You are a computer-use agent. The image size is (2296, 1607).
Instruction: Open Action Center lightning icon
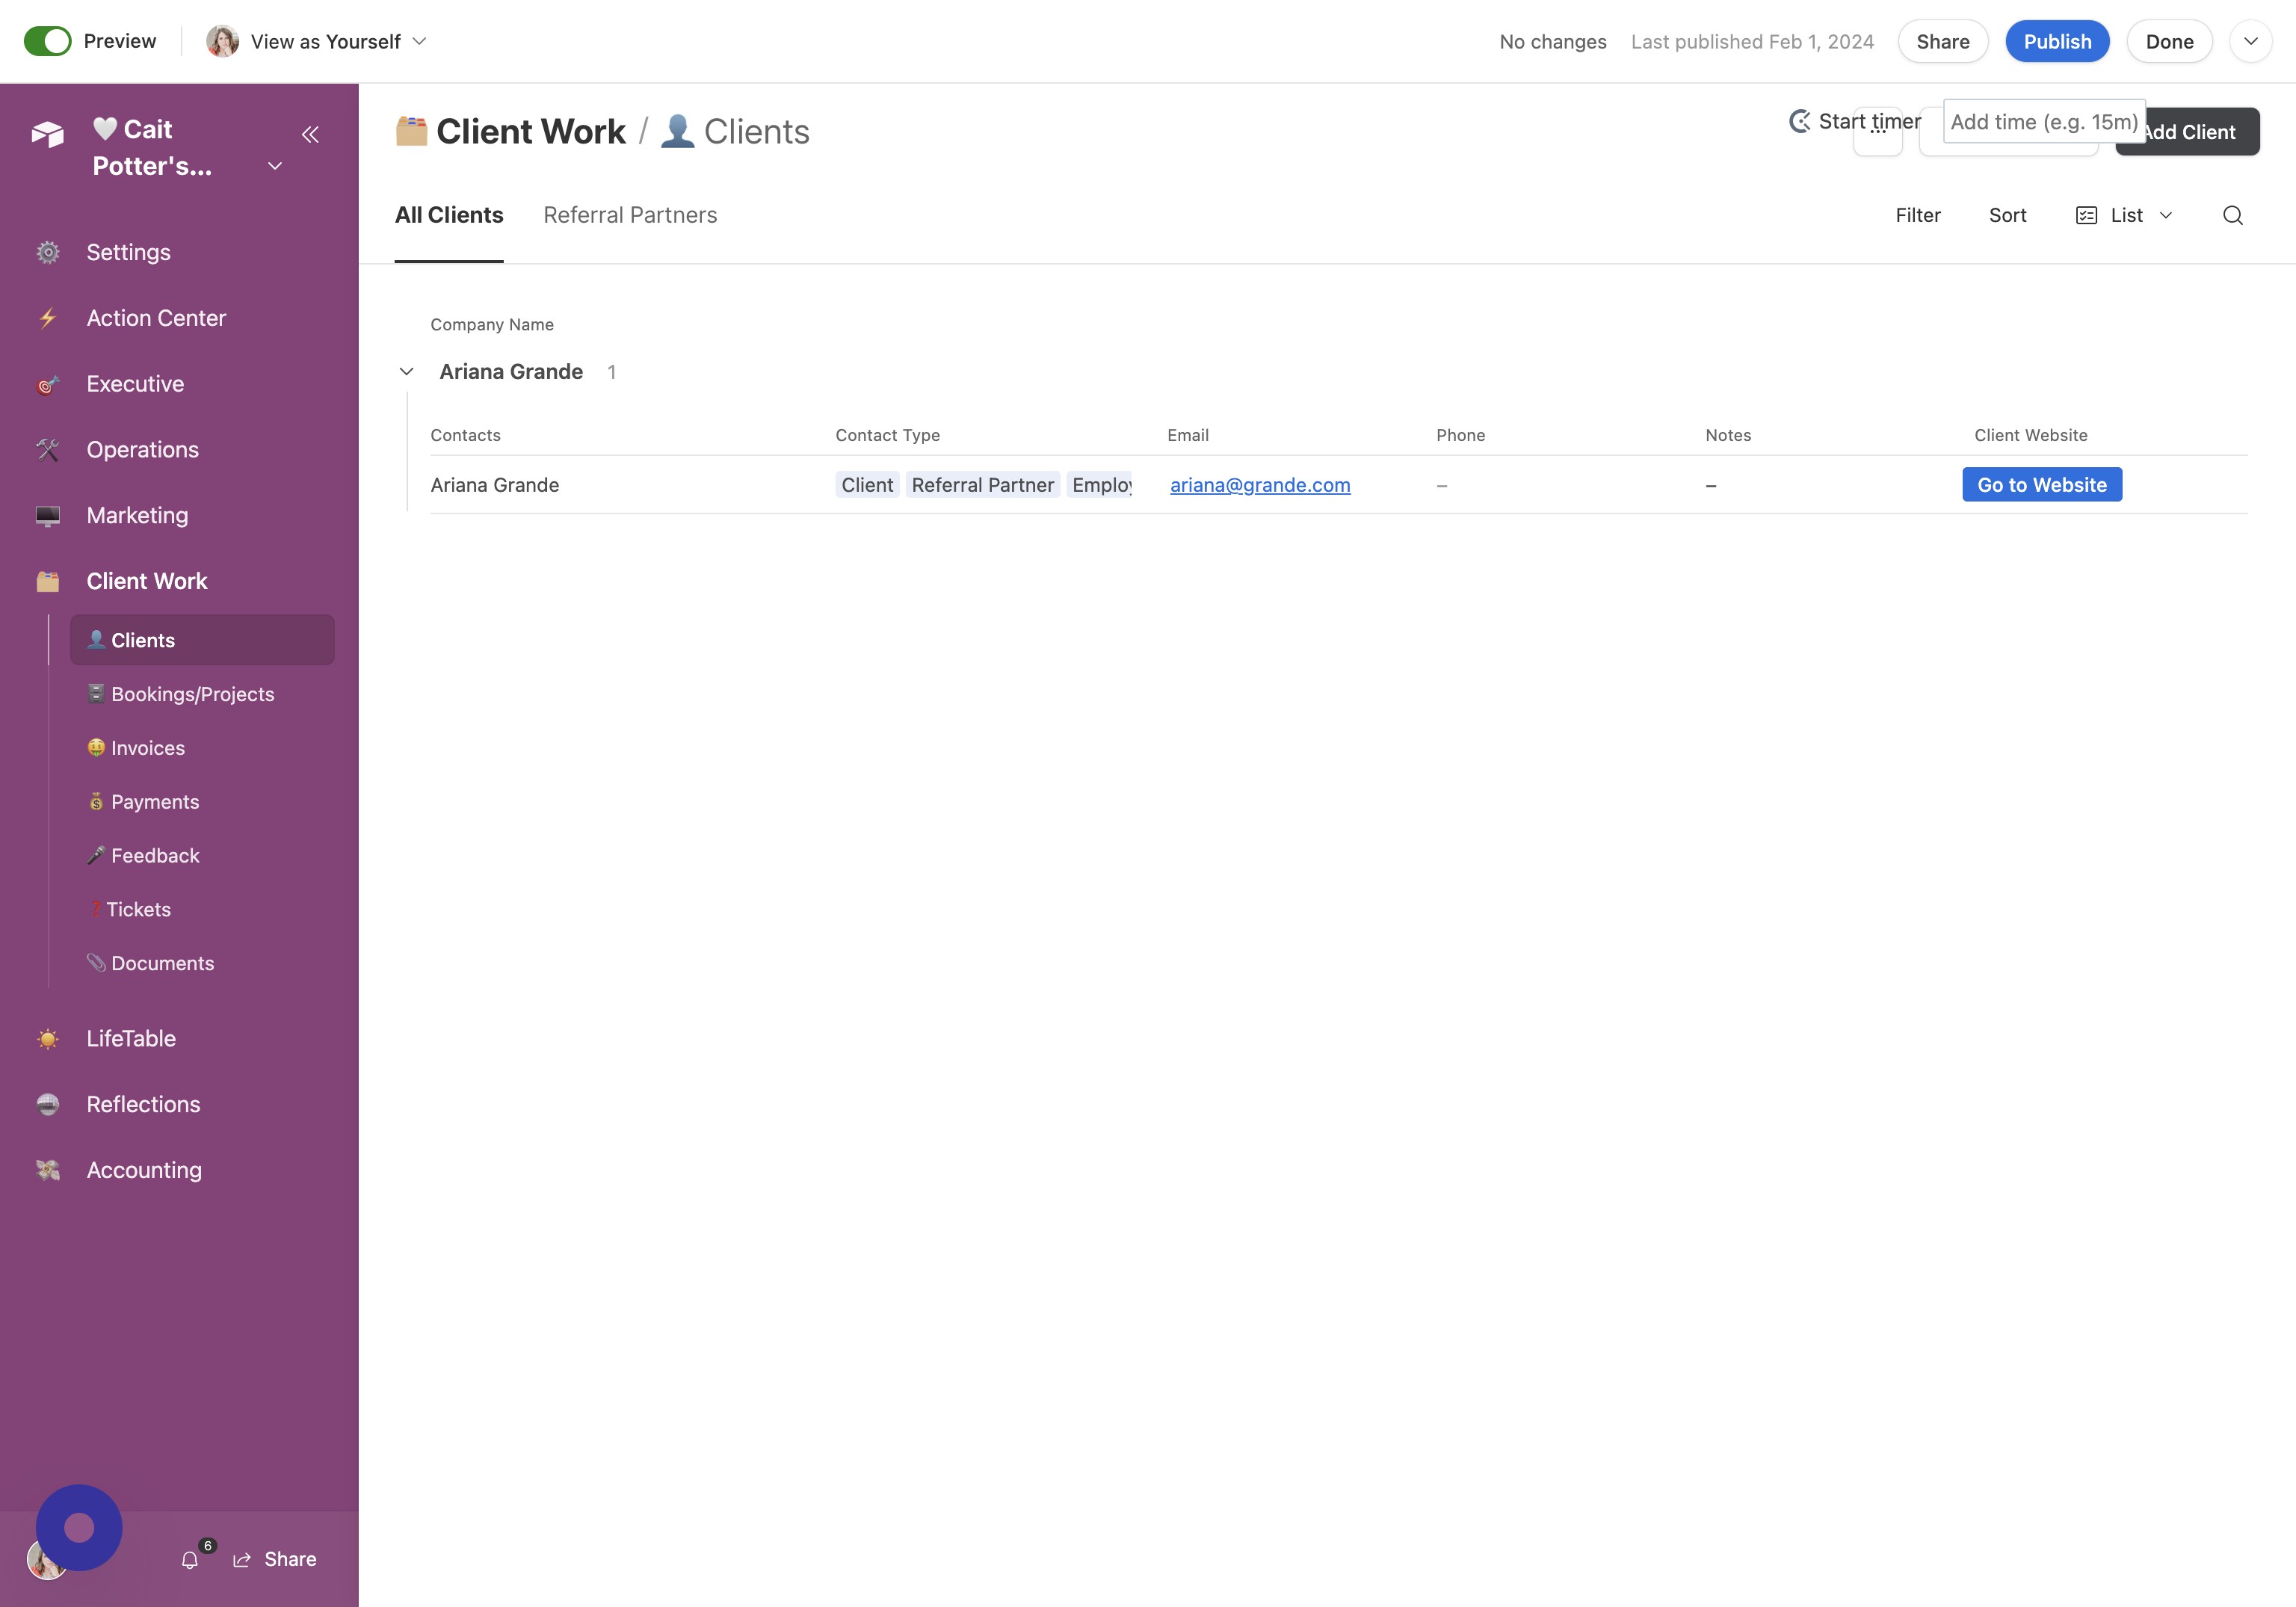click(48, 318)
